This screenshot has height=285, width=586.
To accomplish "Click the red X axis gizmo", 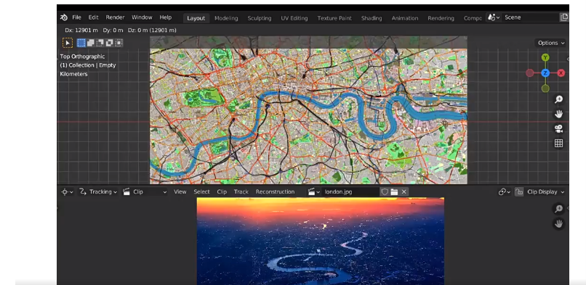I will click(x=561, y=73).
